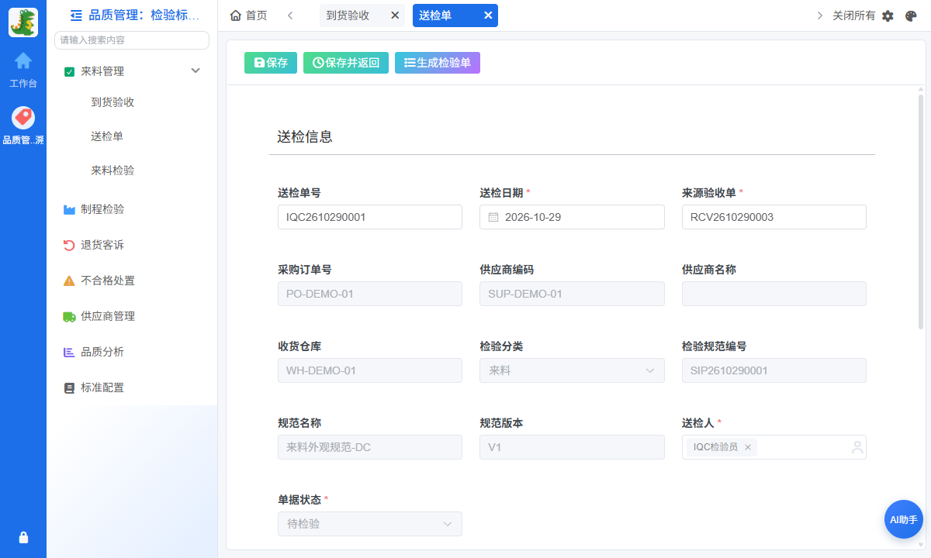Click the empty 供应商名称 field

point(774,294)
